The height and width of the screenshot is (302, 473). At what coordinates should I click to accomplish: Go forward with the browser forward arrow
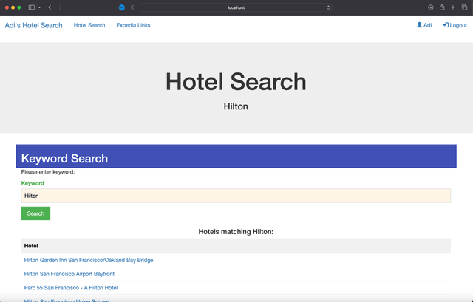click(x=61, y=7)
